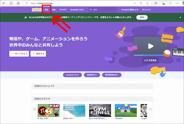184x124 pixels.
Task: Open the 作る menu item
Action: pos(47,10)
